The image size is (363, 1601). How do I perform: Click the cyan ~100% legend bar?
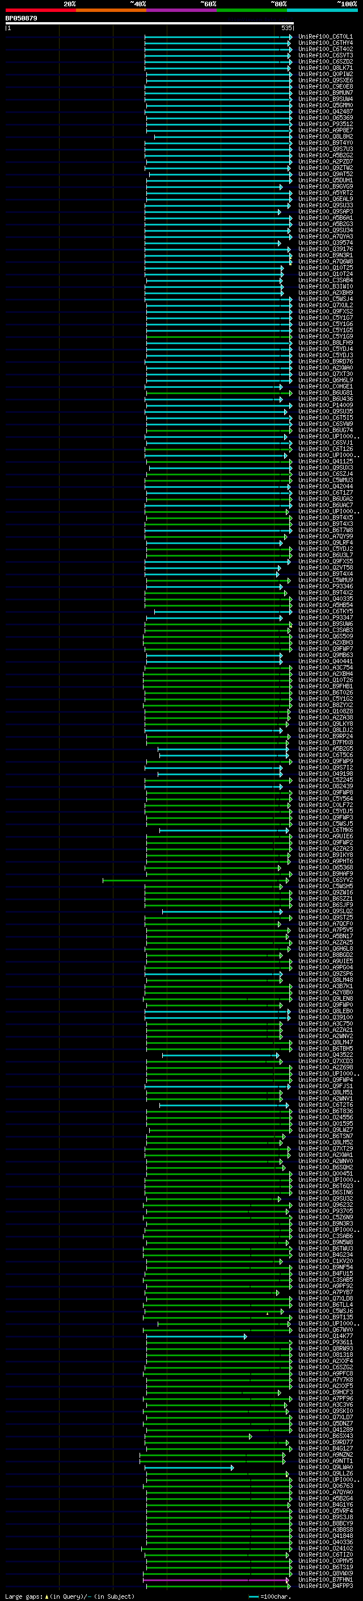(x=322, y=11)
